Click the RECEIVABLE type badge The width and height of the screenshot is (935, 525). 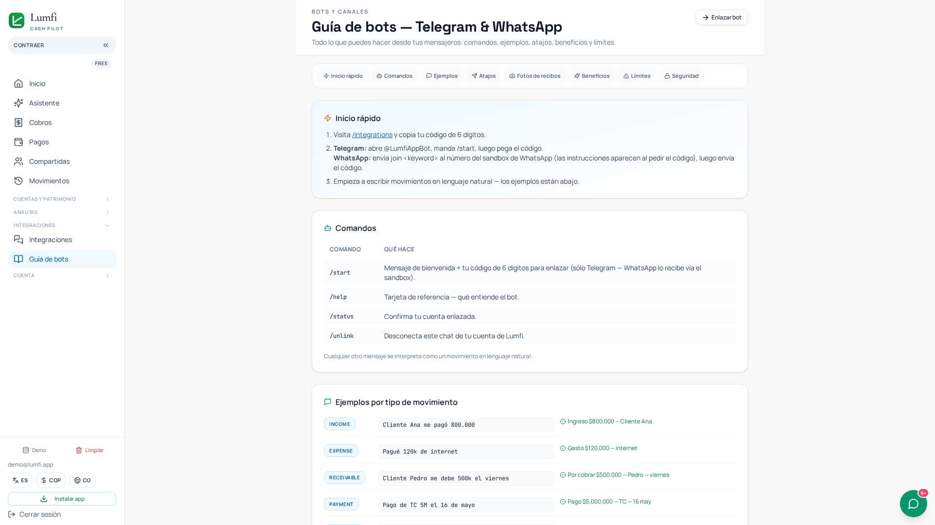coord(344,477)
